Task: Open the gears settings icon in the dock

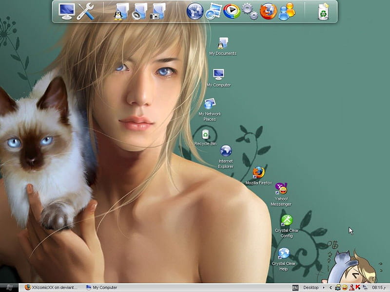Action: (x=250, y=11)
